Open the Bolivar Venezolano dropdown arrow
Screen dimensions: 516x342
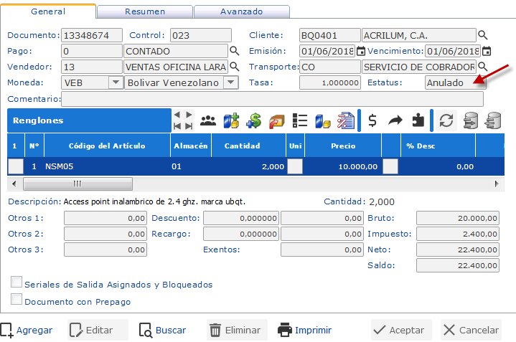pyautogui.click(x=231, y=82)
